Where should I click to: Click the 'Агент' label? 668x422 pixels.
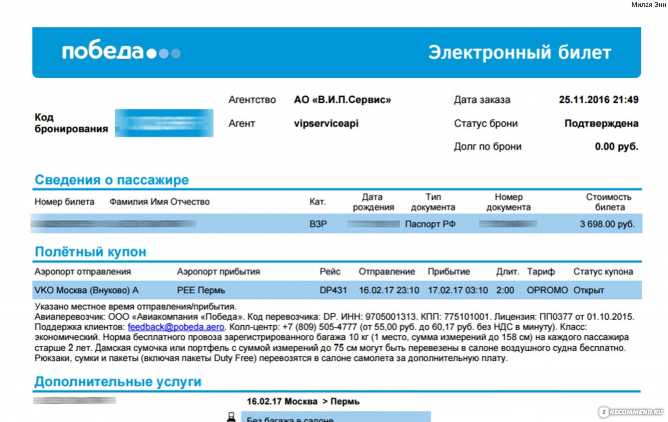click(242, 124)
